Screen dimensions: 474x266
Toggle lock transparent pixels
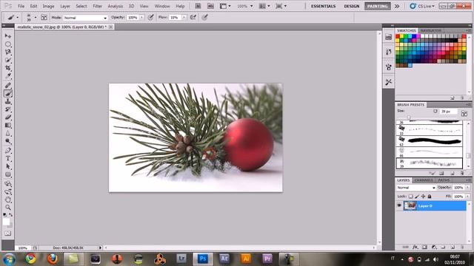[x=410, y=197]
